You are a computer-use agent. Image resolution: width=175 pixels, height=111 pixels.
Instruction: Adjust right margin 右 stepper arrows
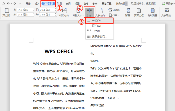point(56,15)
